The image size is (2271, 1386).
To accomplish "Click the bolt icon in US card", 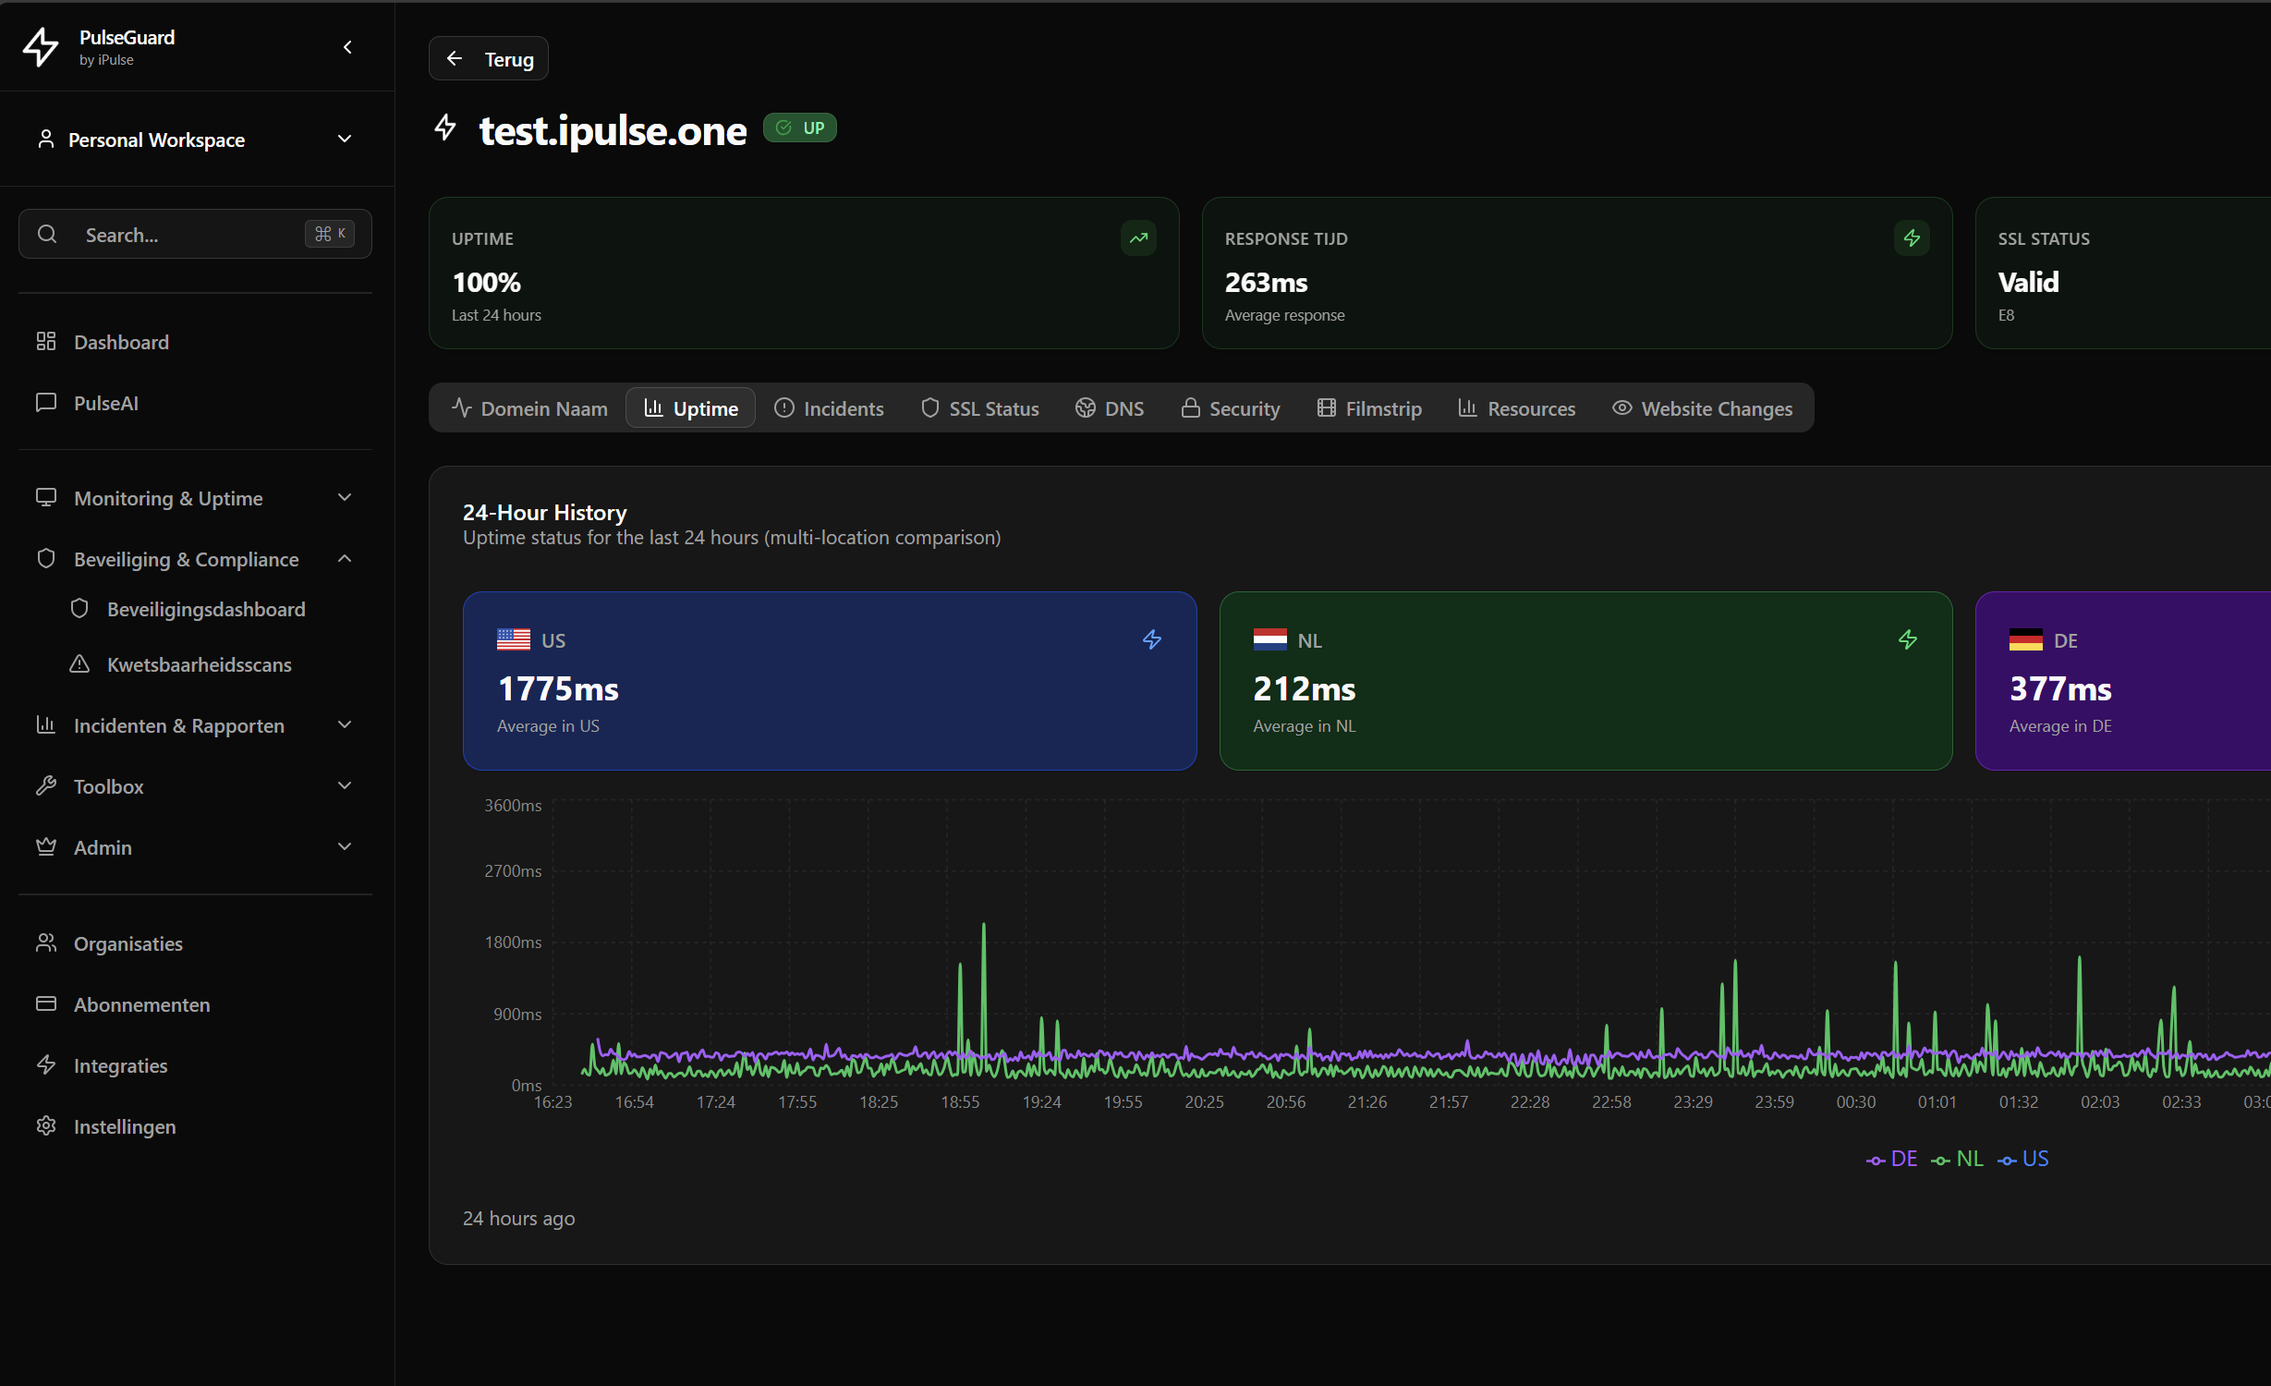I will pyautogui.click(x=1152, y=639).
